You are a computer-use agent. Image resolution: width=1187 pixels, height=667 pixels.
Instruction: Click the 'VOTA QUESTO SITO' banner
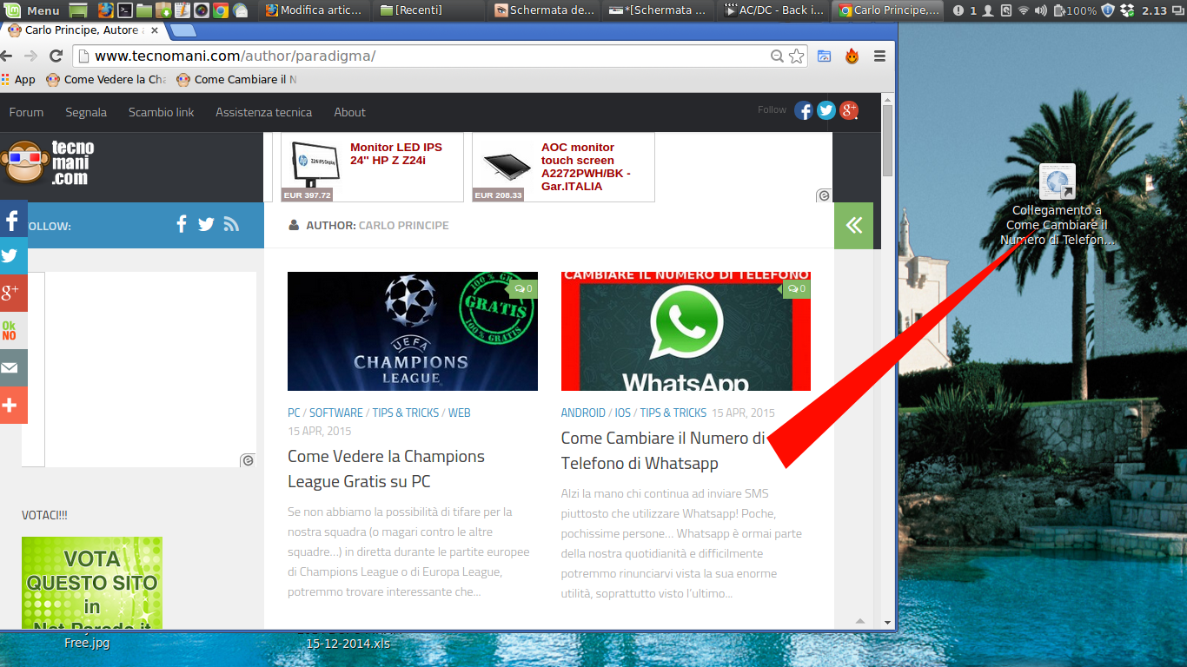pos(92,582)
